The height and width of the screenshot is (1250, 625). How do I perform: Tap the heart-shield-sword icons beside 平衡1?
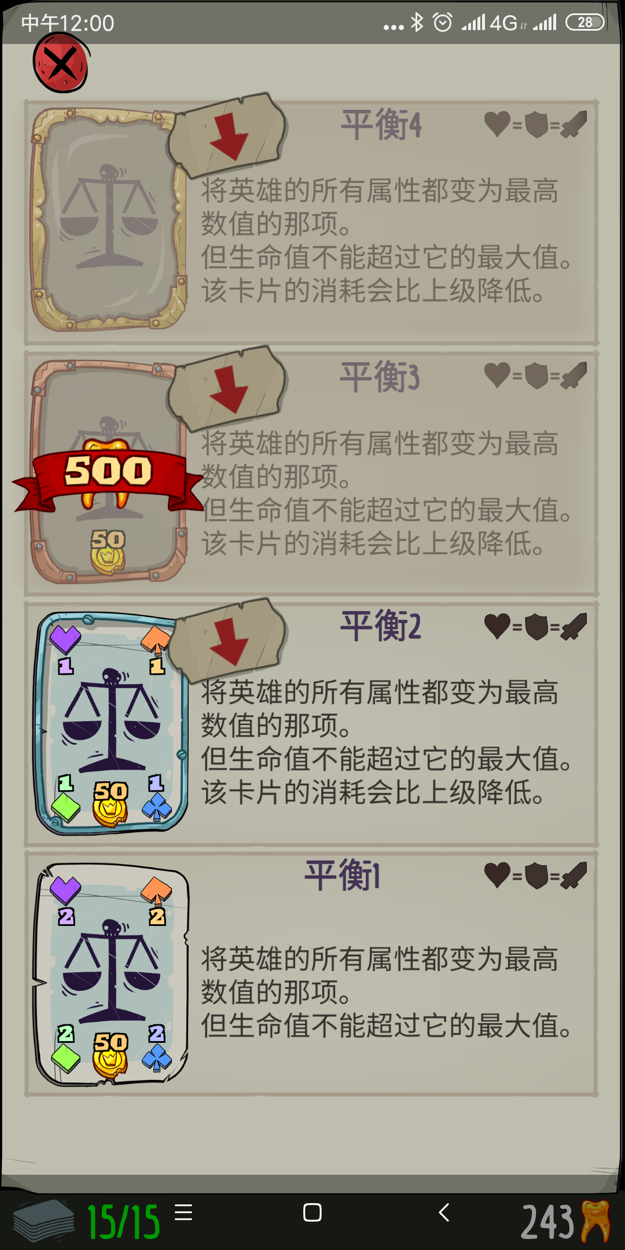point(535,876)
